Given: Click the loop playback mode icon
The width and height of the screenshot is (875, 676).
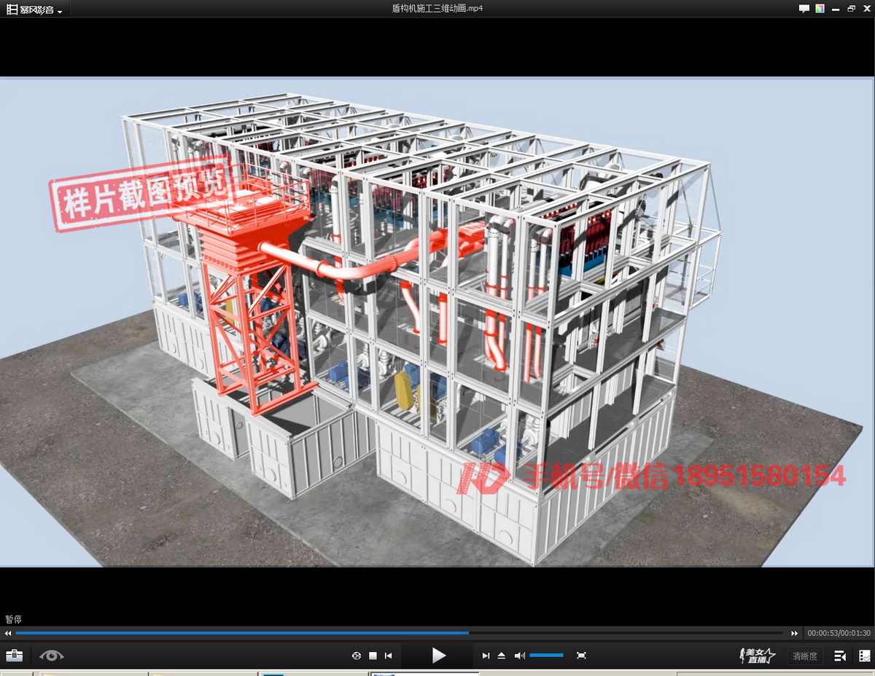Looking at the screenshot, I should click(357, 656).
